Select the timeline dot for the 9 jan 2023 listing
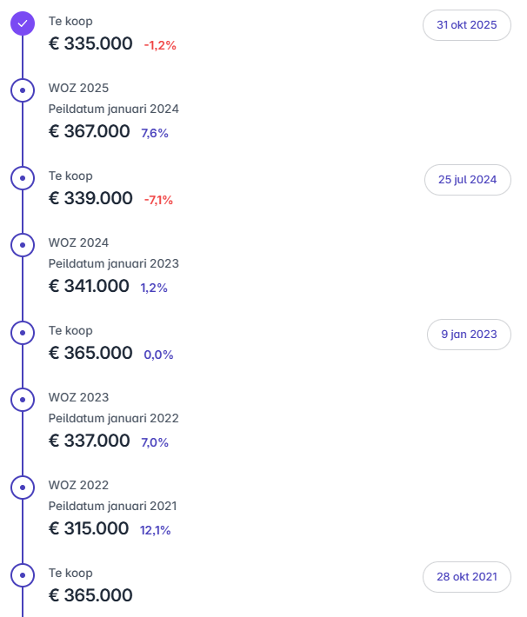 [22, 333]
